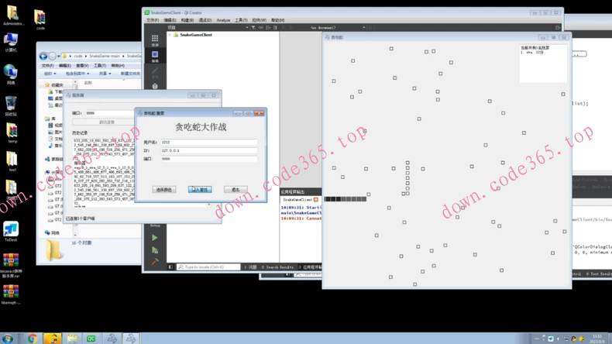Click the Start Debugging run-with-bug button

point(155,250)
